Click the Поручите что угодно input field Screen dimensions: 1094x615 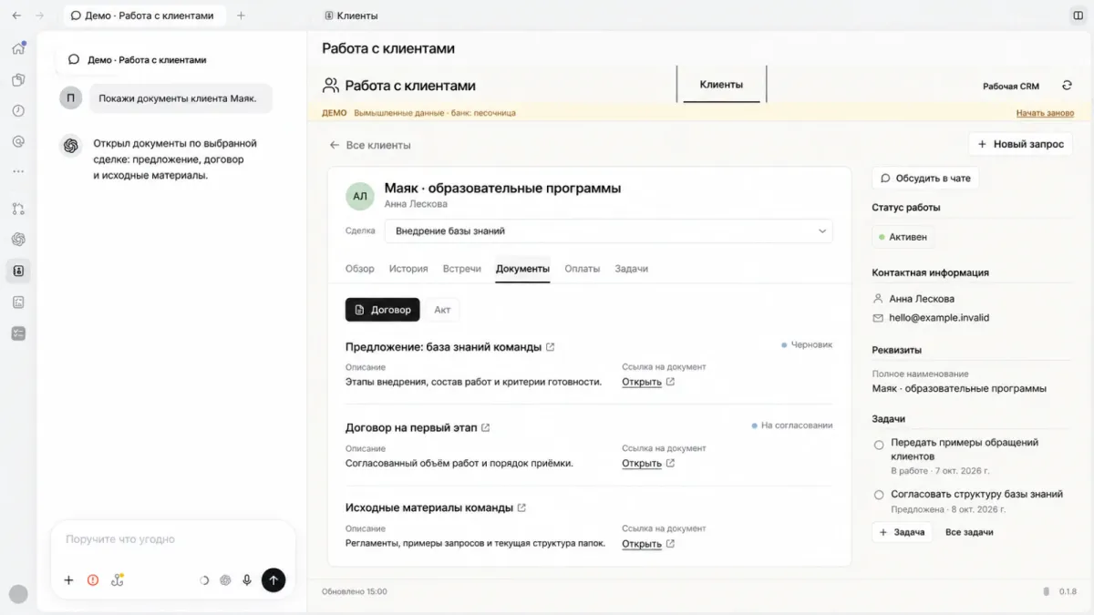(x=173, y=539)
